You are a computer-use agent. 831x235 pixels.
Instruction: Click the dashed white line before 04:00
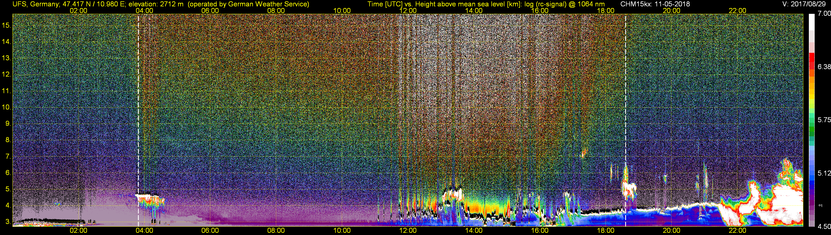[138, 120]
